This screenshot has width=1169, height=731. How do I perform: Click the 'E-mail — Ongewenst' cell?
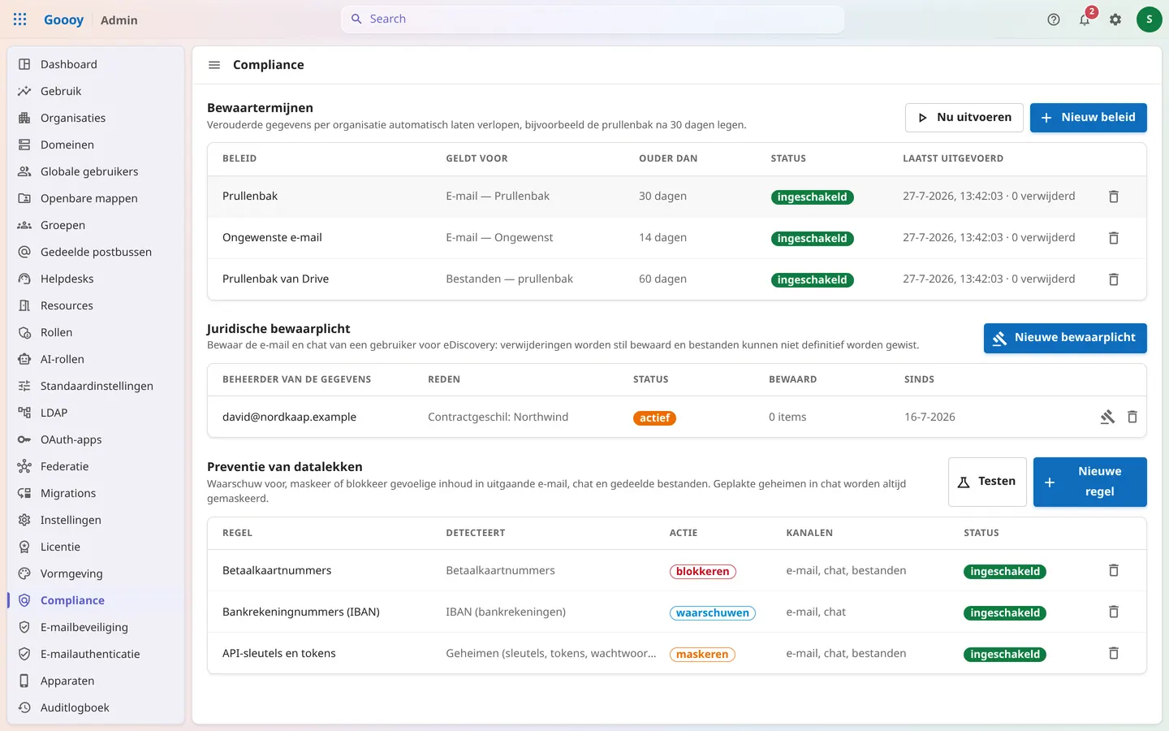click(x=499, y=237)
